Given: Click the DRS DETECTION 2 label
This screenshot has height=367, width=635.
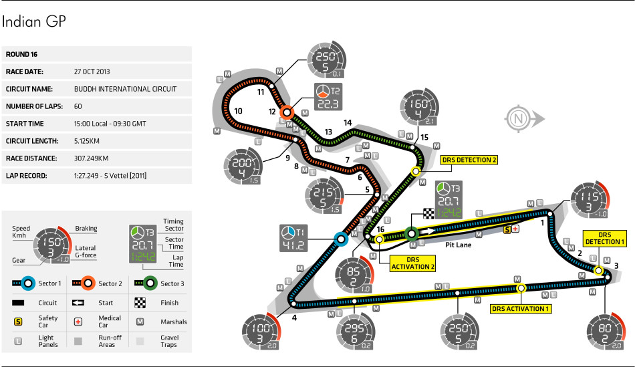Looking at the screenshot, I should 469,160.
